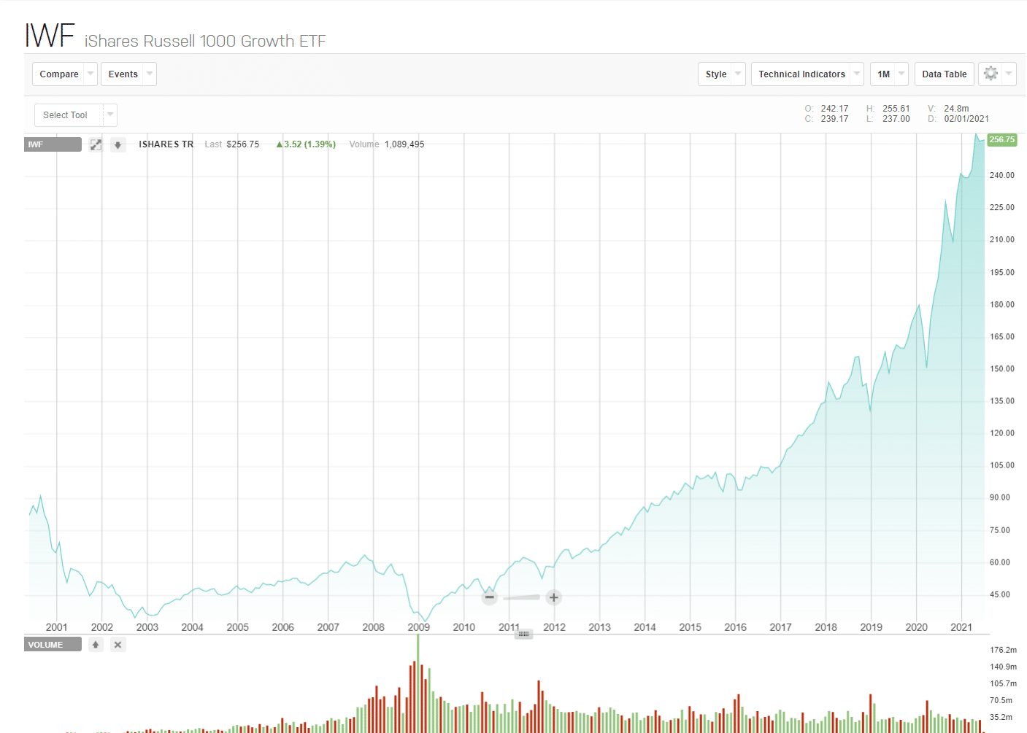Open the Style dropdown
The height and width of the screenshot is (733, 1027).
tap(722, 74)
